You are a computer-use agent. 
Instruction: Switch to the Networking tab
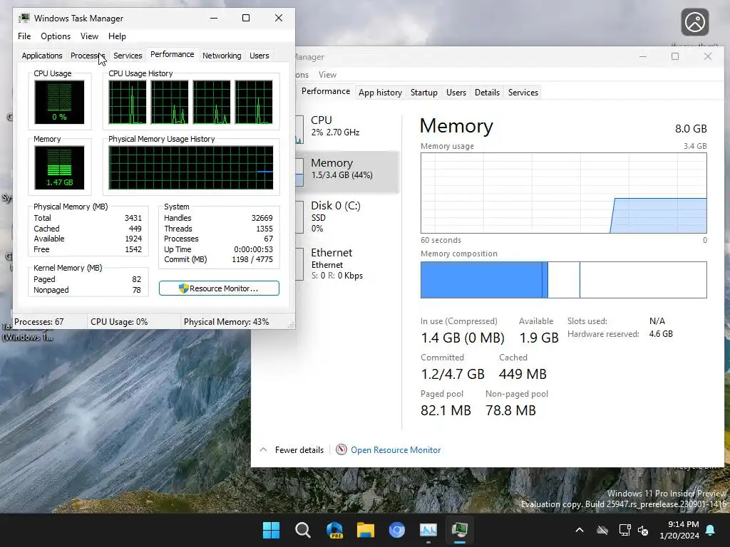point(222,56)
